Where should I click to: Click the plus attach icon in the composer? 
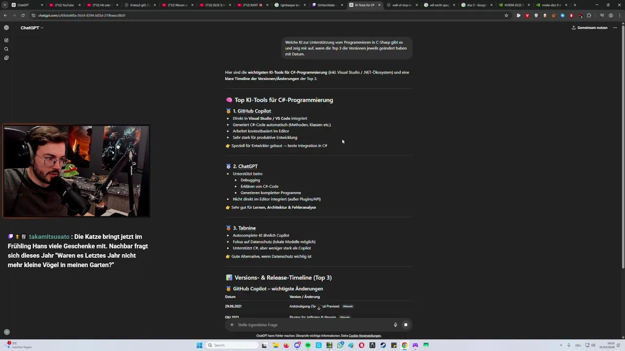click(232, 325)
